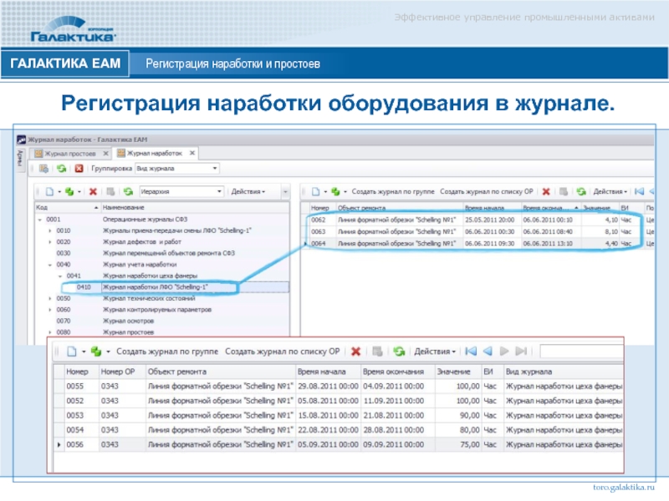Click 'Создать журнал по списку ОР' in the bottom toolbar
Viewport: 669px width, 501px height.
click(x=283, y=352)
